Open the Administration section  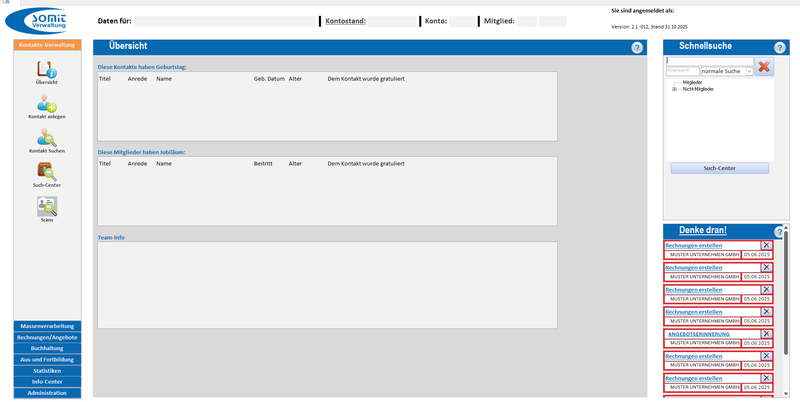(47, 393)
